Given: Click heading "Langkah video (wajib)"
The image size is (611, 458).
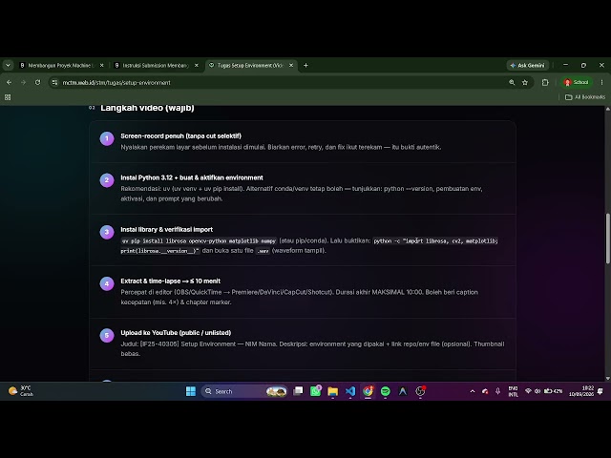Looking at the screenshot, I should pyautogui.click(x=147, y=108).
